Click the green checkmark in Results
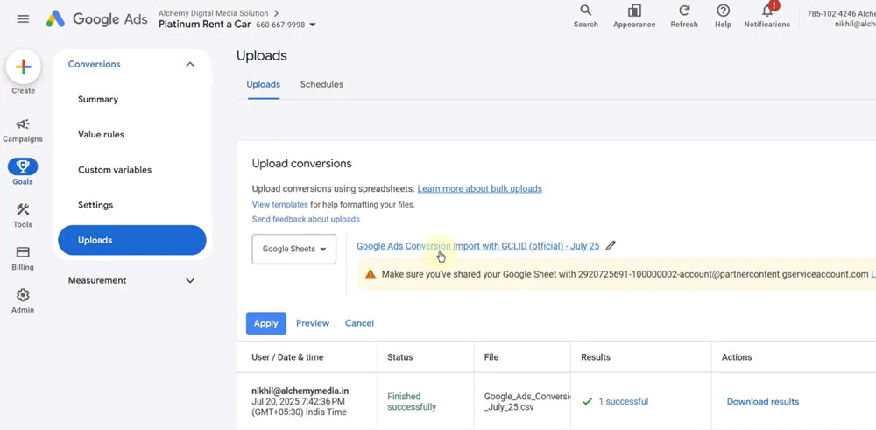Screen dimensions: 876x430 tap(587, 401)
